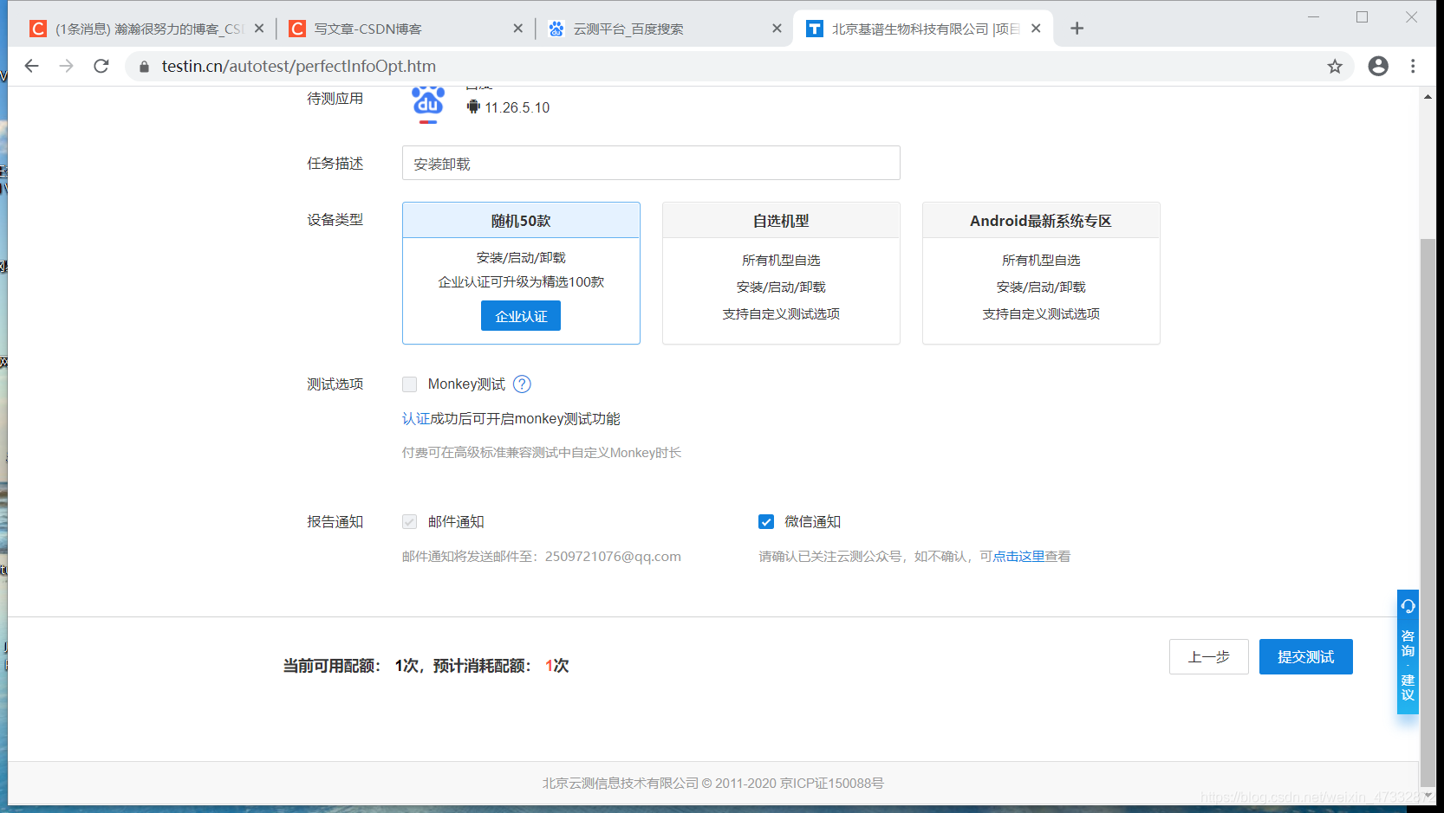The image size is (1444, 813).
Task: Click the 提交测试 button
Action: click(1306, 656)
